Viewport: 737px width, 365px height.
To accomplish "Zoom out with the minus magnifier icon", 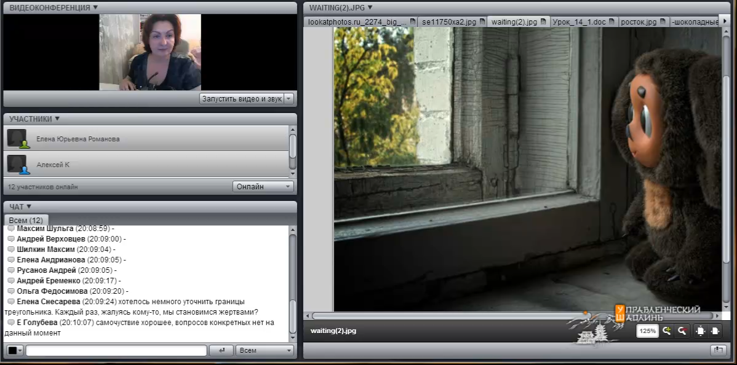I will coord(682,331).
